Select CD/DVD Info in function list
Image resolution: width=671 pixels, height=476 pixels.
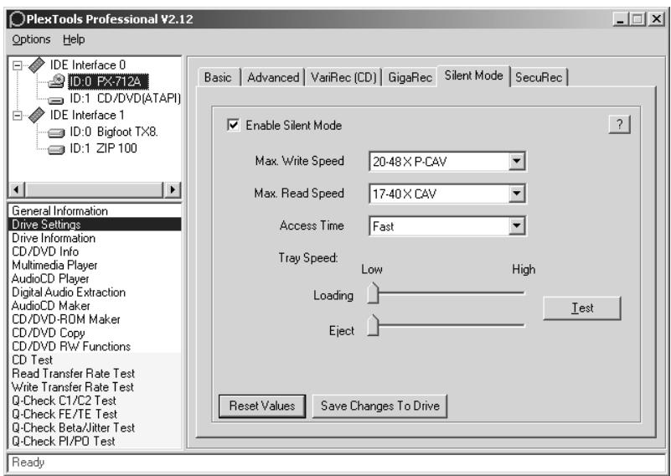[95, 251]
